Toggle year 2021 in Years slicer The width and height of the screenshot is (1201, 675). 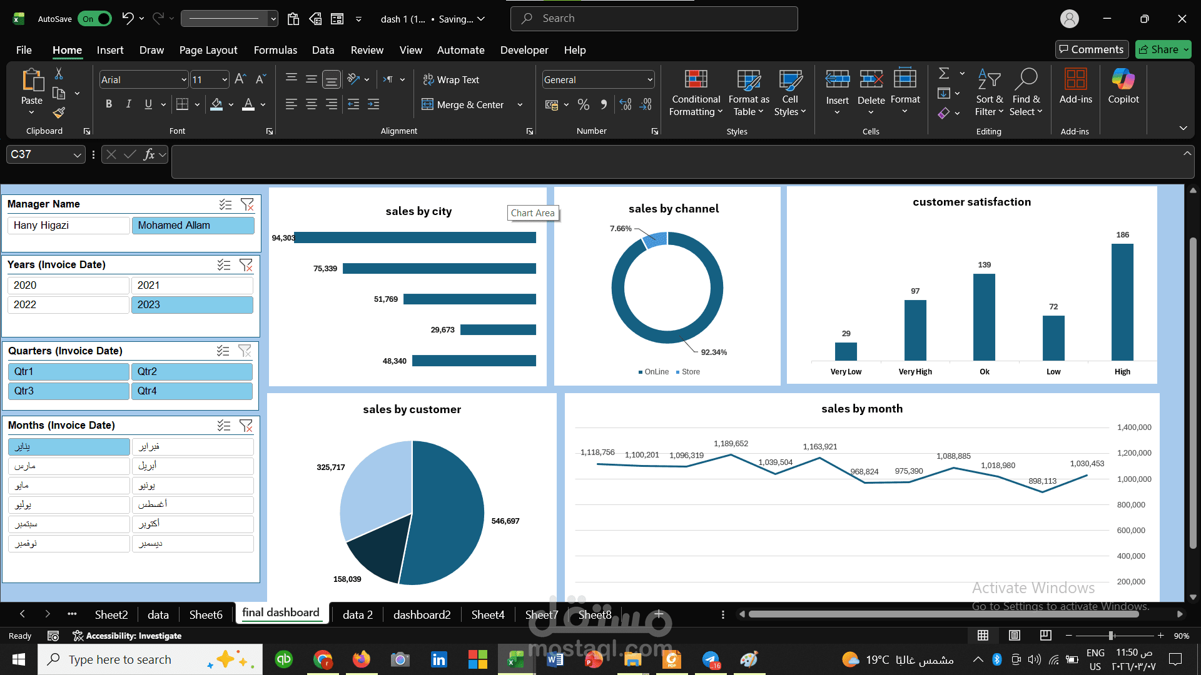pos(192,285)
